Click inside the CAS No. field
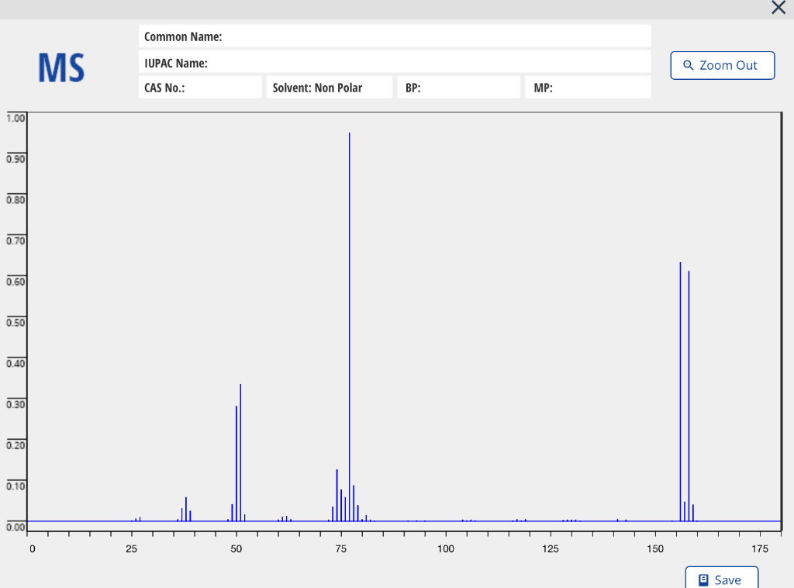Screen dimensions: 794x588 pyautogui.click(x=200, y=87)
